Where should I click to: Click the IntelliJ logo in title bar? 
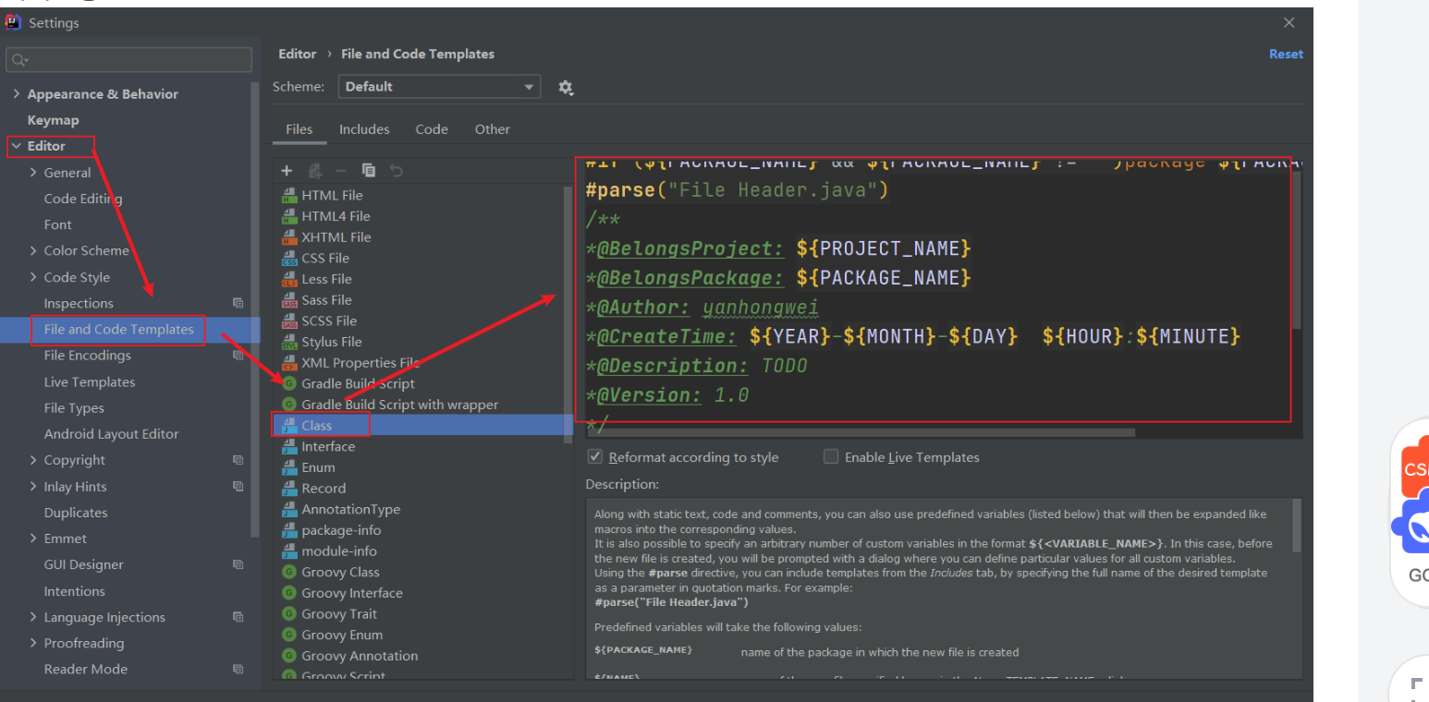(14, 22)
